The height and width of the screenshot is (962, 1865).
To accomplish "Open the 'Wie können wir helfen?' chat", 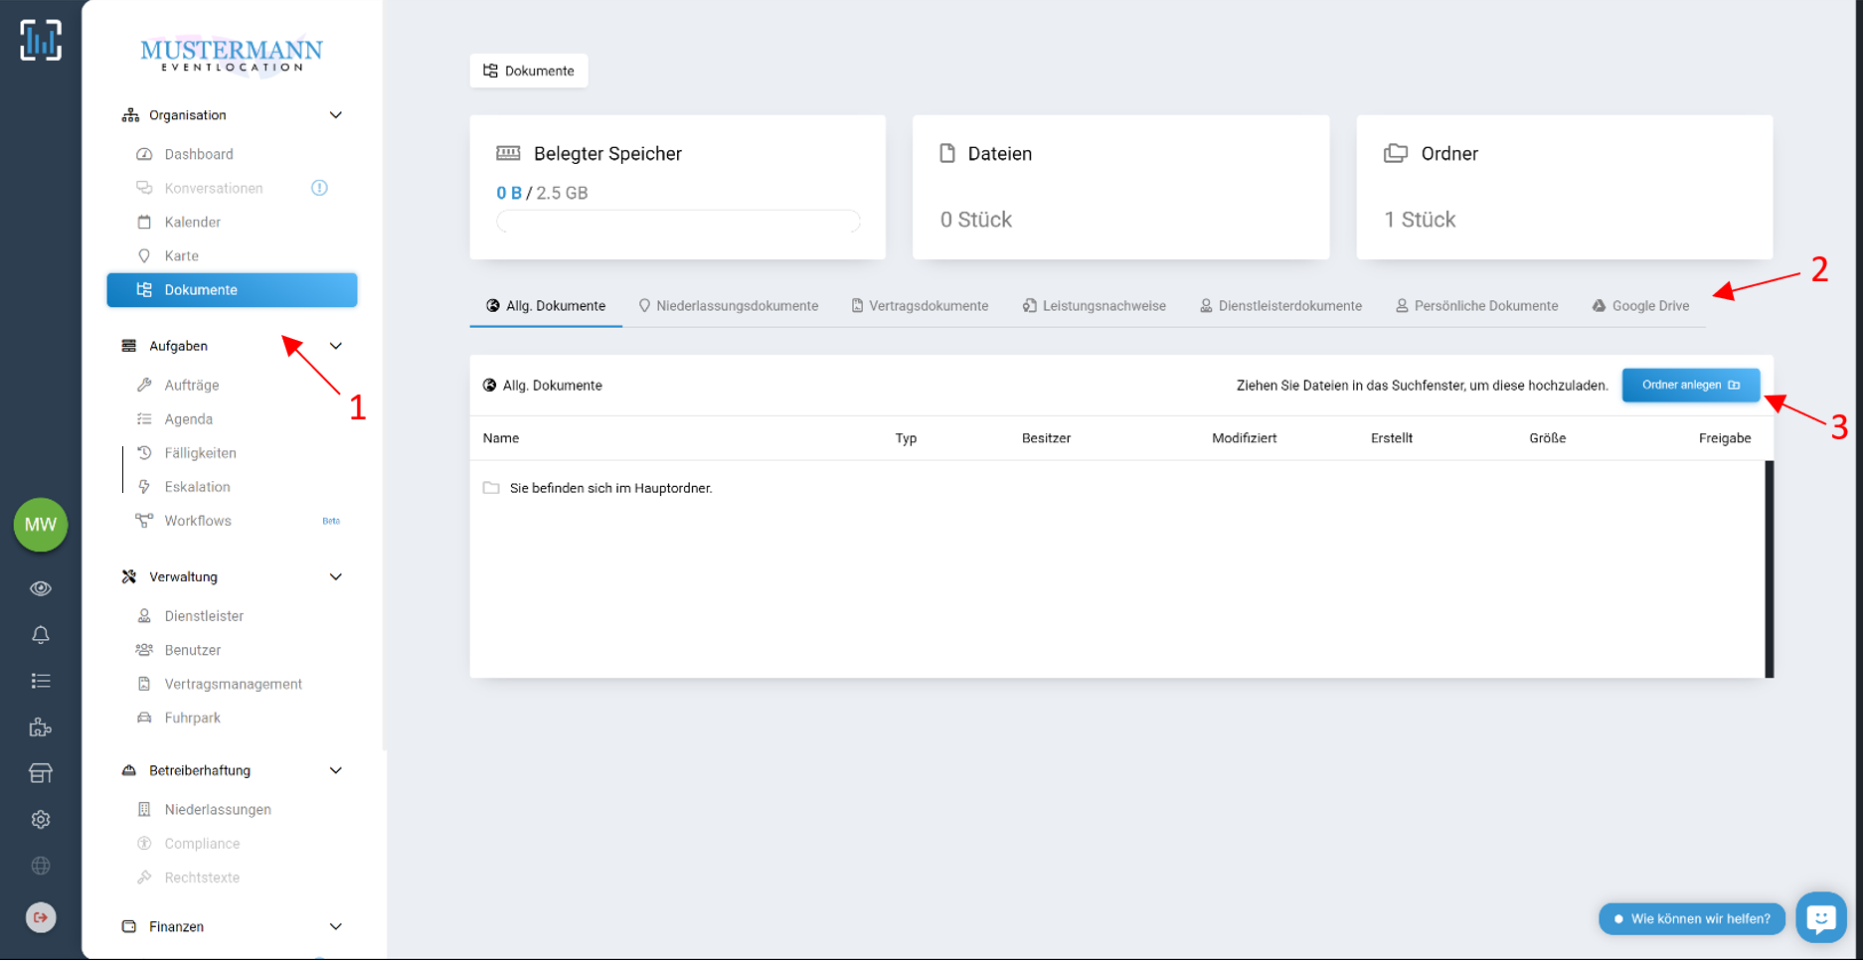I will pyautogui.click(x=1692, y=919).
